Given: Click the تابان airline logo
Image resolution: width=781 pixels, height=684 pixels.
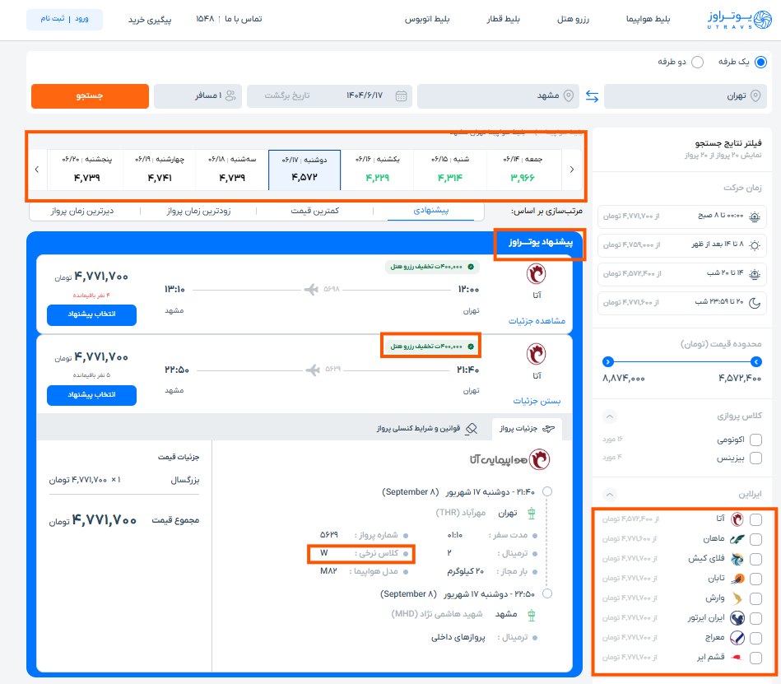Looking at the screenshot, I should point(737,579).
